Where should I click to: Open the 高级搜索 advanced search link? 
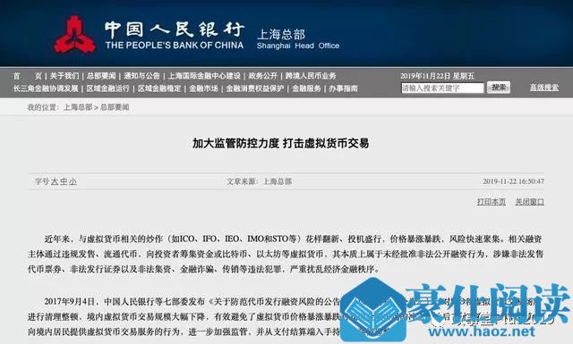coord(544,88)
